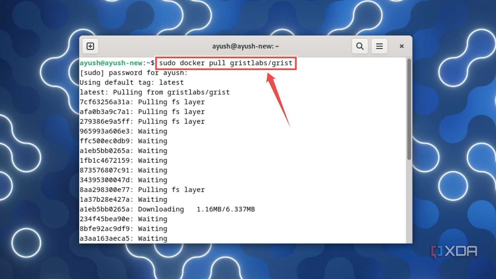Click the 34395300047d Waiting line
This screenshot has height=279, width=496.
point(124,180)
